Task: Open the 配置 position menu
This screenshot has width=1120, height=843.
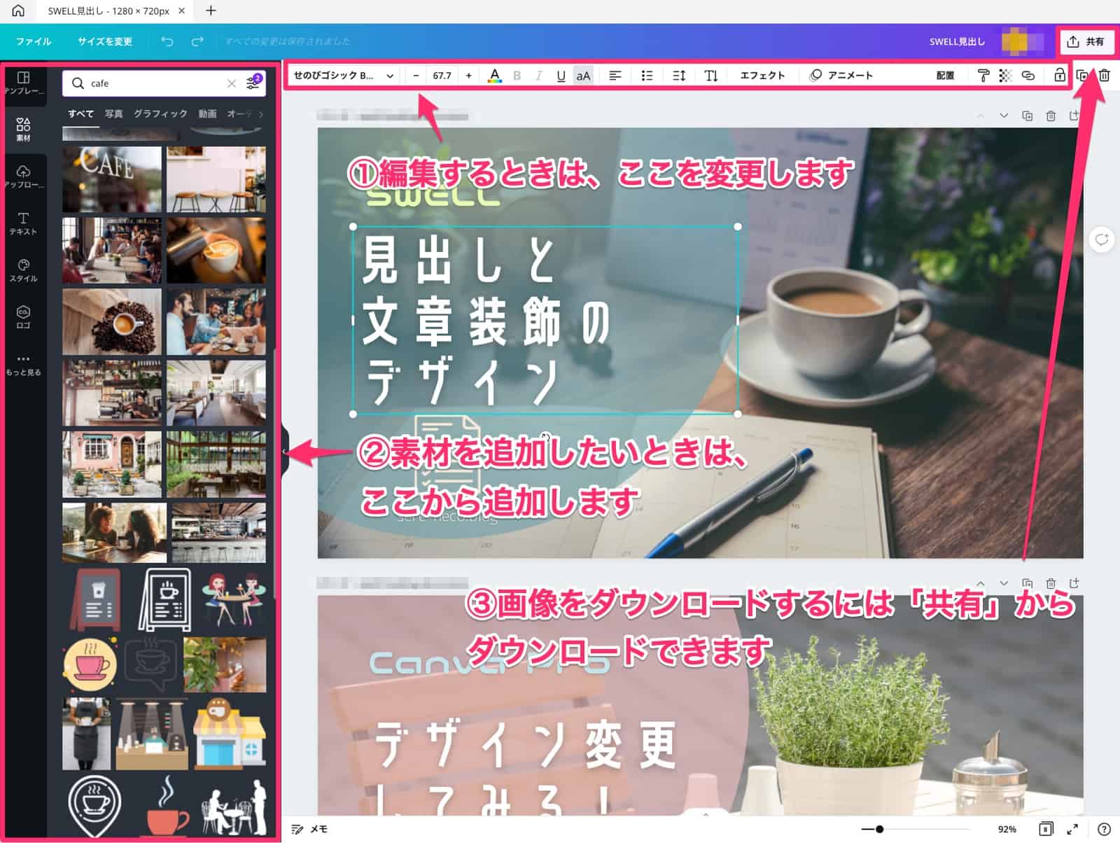Action: [x=945, y=76]
